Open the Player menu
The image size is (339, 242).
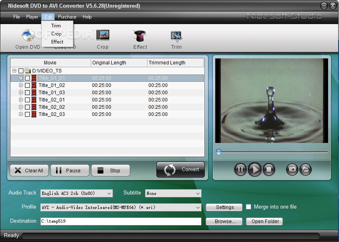tap(32, 17)
